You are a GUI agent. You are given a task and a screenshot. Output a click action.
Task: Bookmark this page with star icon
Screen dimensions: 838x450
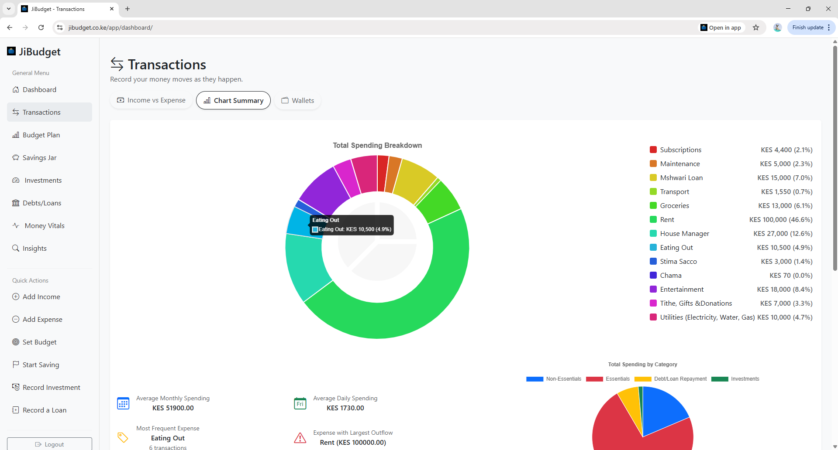pos(756,27)
